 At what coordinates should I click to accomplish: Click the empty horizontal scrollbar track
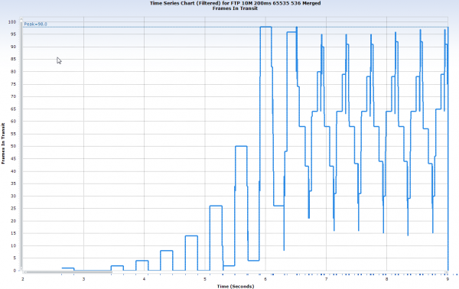click(x=278, y=272)
